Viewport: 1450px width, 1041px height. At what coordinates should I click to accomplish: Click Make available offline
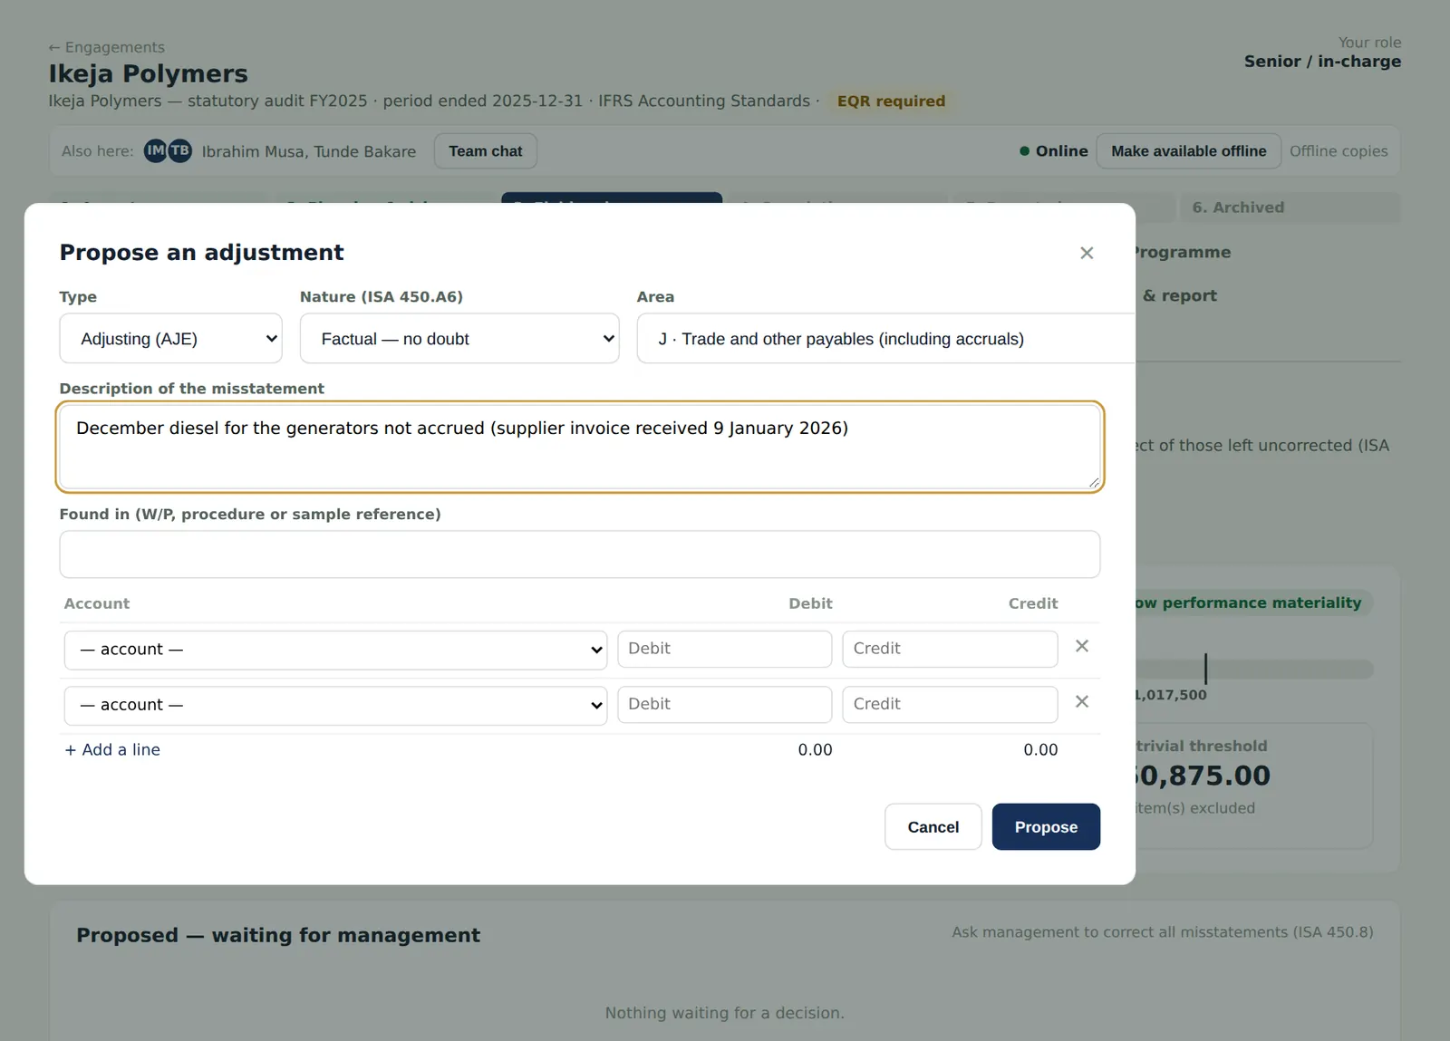1188,151
